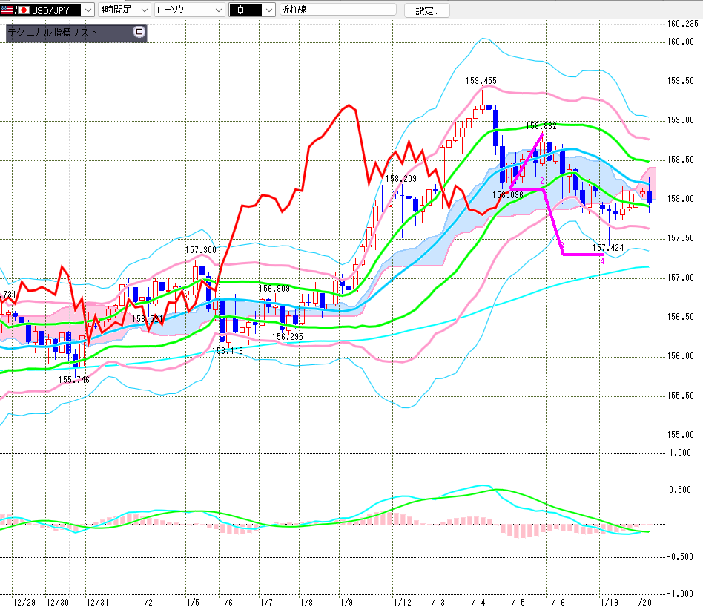Open the USD/JPY currency pair dropdown
The height and width of the screenshot is (610, 703).
(x=88, y=10)
